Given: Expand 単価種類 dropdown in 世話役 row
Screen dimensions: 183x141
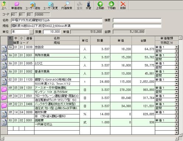Looking at the screenshot, I should [x=176, y=47].
